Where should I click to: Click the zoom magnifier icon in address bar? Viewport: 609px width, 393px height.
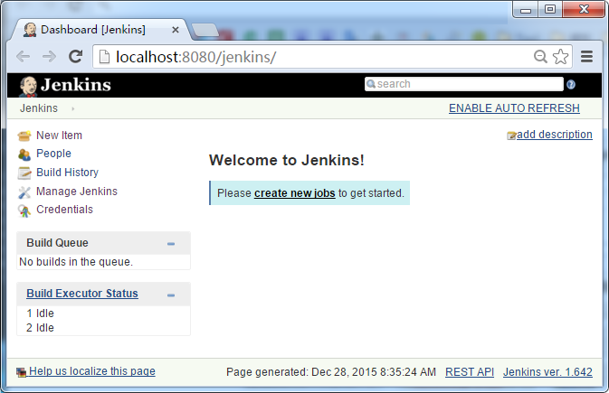(540, 57)
